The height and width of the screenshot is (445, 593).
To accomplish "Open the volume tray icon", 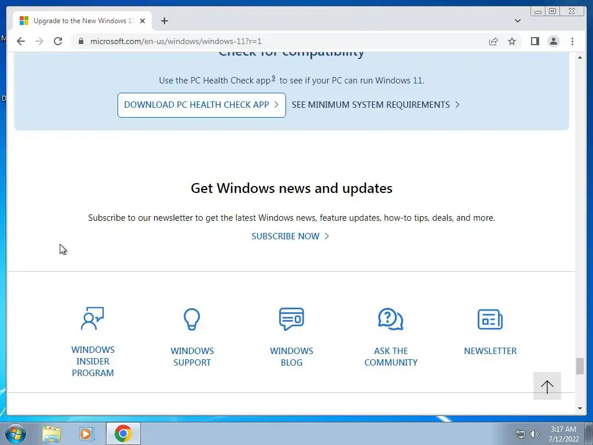I will (535, 434).
